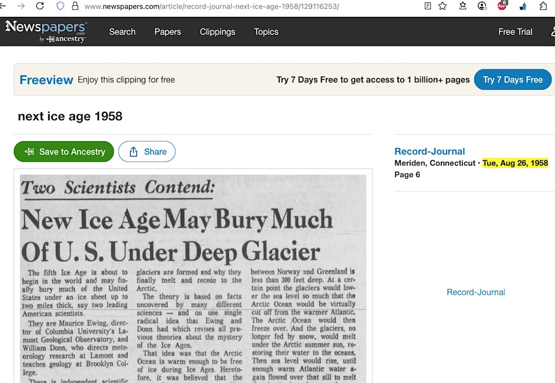555x383 pixels.
Task: Share this clipping with the Share button
Action: [x=147, y=152]
